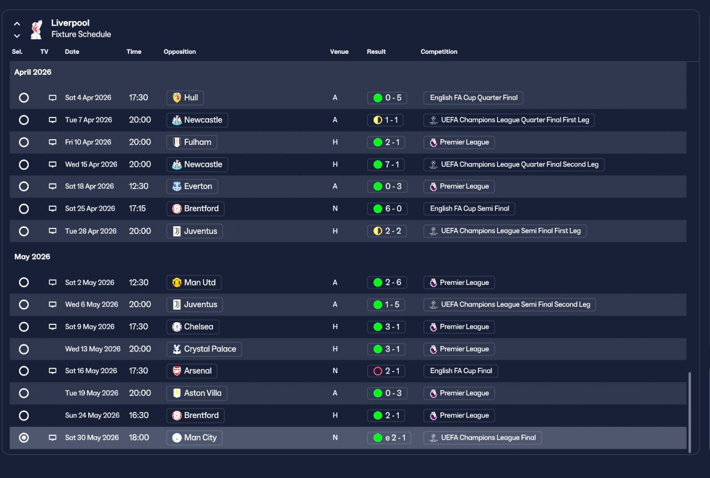Click the April 2026 month heading
The image size is (710, 478).
(33, 73)
